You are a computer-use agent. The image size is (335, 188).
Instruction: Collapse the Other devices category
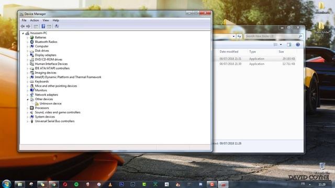[x=28, y=99]
